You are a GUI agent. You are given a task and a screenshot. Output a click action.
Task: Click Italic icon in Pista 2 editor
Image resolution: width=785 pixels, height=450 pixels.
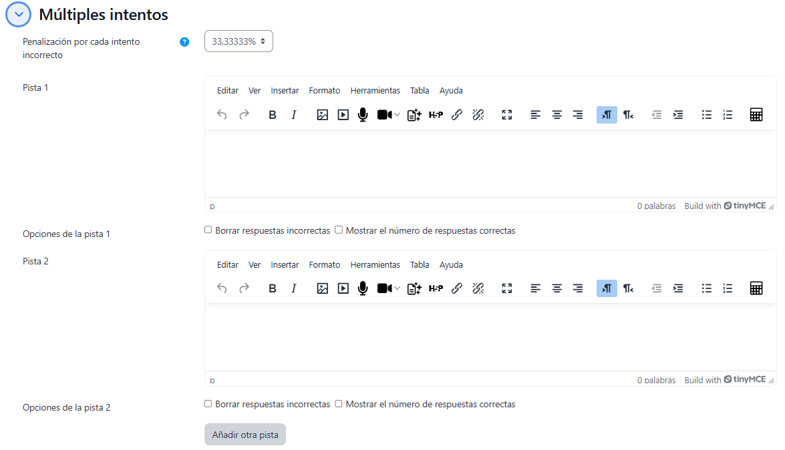[x=293, y=288]
